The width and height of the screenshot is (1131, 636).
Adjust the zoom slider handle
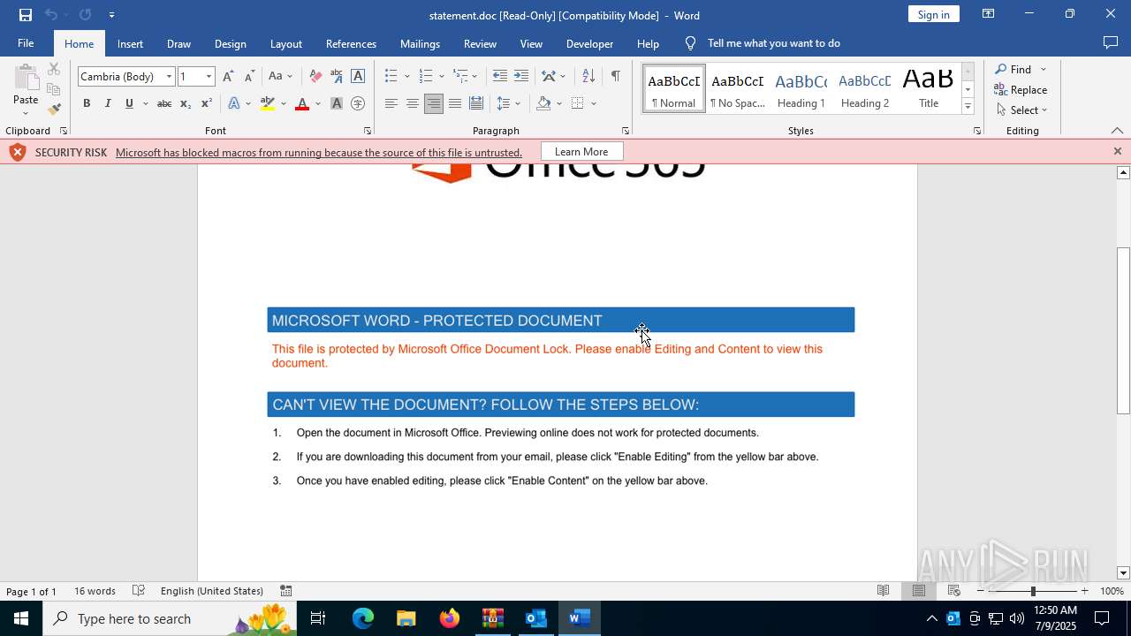tap(1033, 591)
